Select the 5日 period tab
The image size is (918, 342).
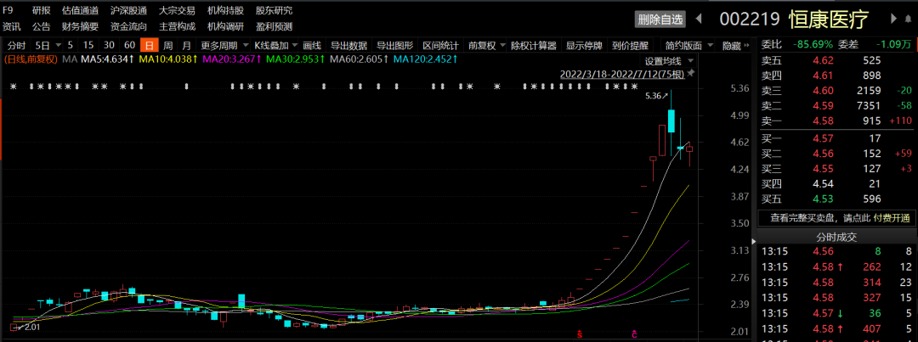[42, 46]
